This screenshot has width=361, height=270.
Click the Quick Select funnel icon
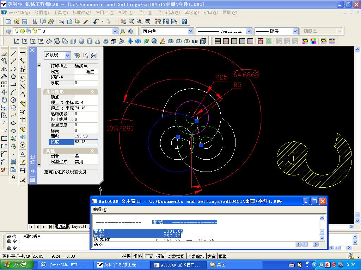click(77, 56)
